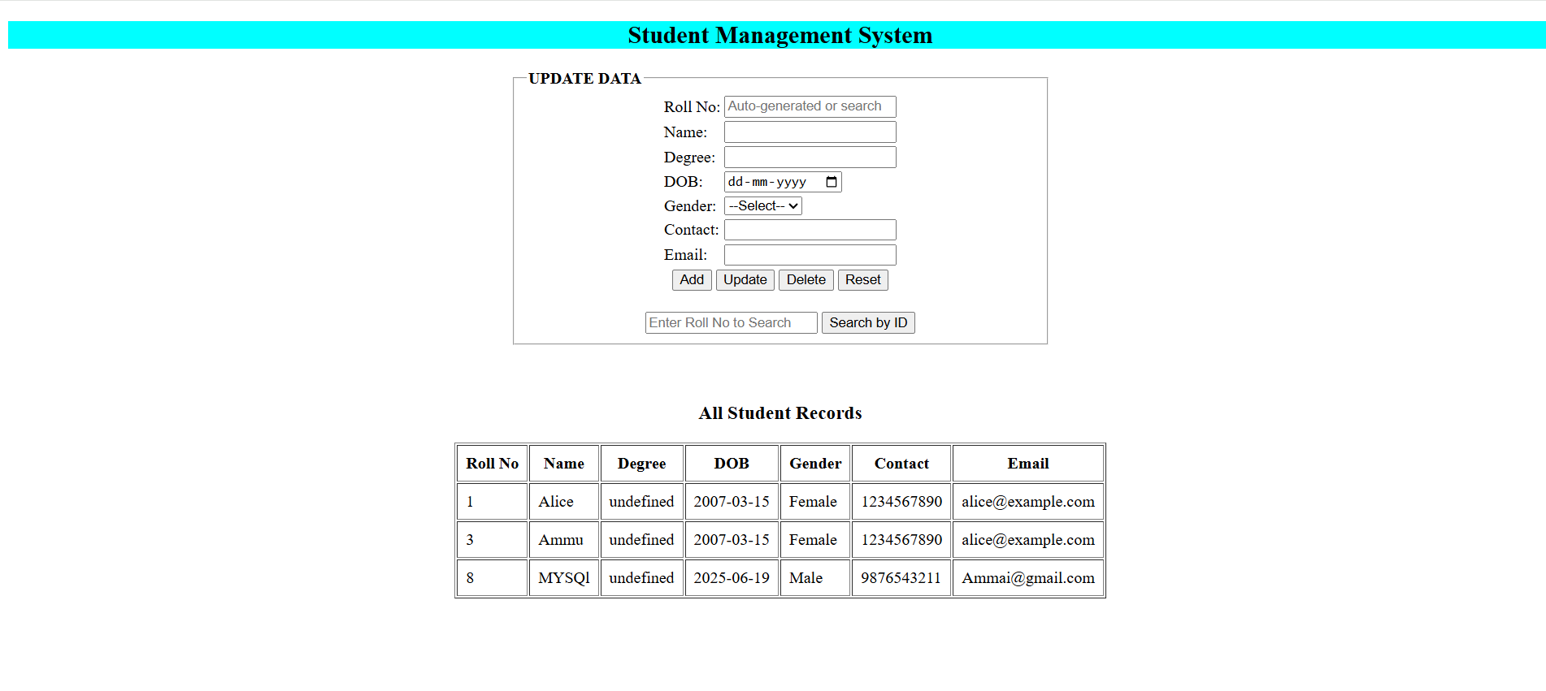
Task: Click the undefined degree in MYSQl row
Action: pos(642,578)
